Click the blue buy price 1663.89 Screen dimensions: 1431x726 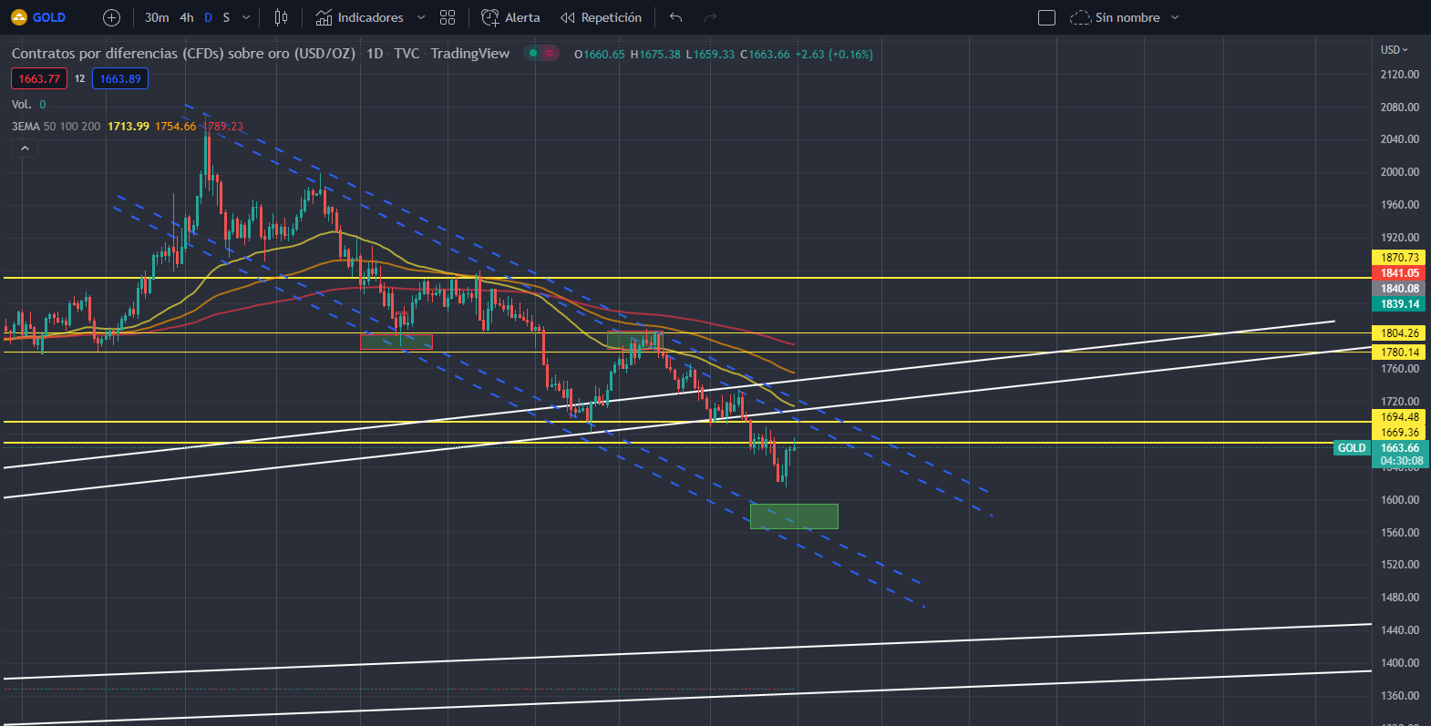point(120,78)
